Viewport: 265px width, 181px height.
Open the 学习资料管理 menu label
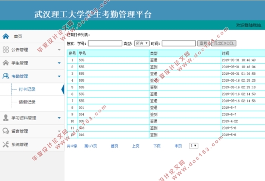click(x=24, y=118)
